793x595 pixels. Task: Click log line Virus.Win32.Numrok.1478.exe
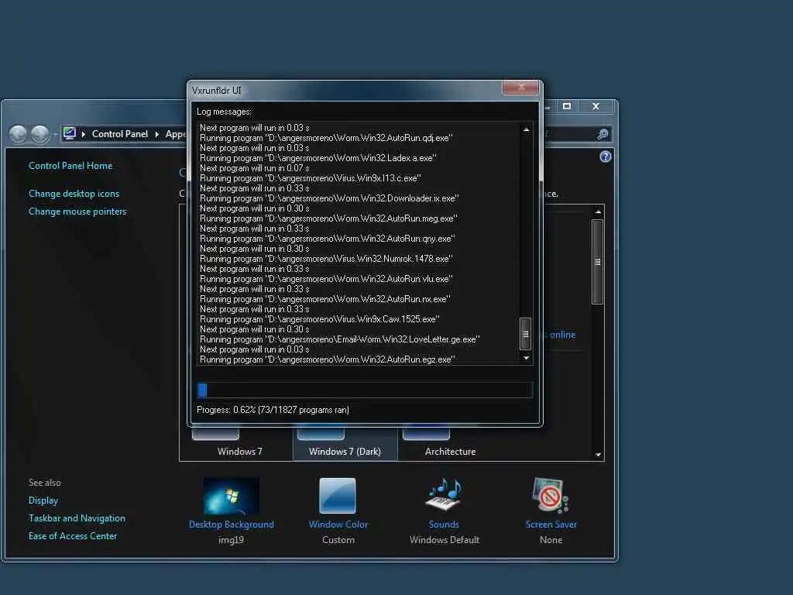(x=326, y=259)
